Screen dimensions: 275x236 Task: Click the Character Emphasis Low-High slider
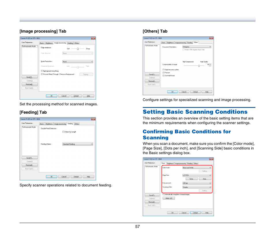(78, 67)
